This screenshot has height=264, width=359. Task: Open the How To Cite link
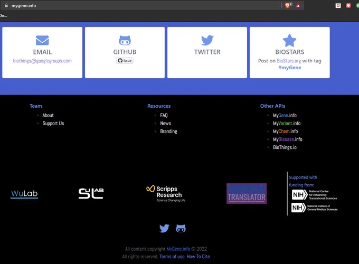(x=199, y=257)
